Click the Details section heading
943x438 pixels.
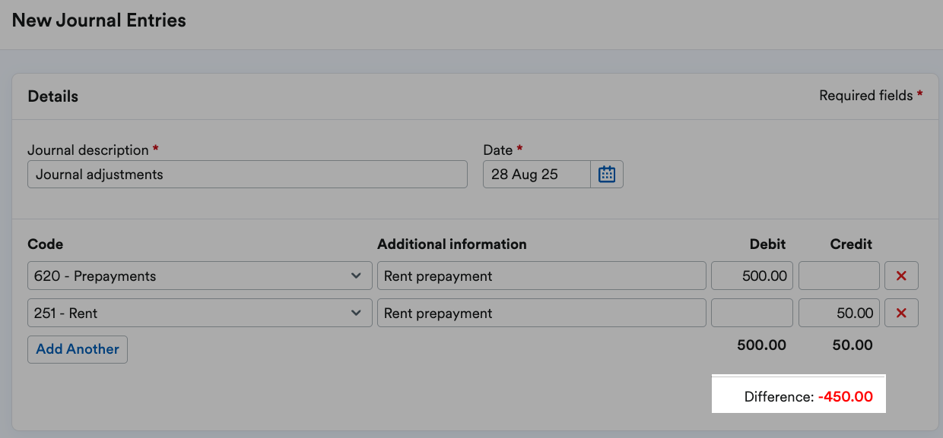click(x=53, y=96)
